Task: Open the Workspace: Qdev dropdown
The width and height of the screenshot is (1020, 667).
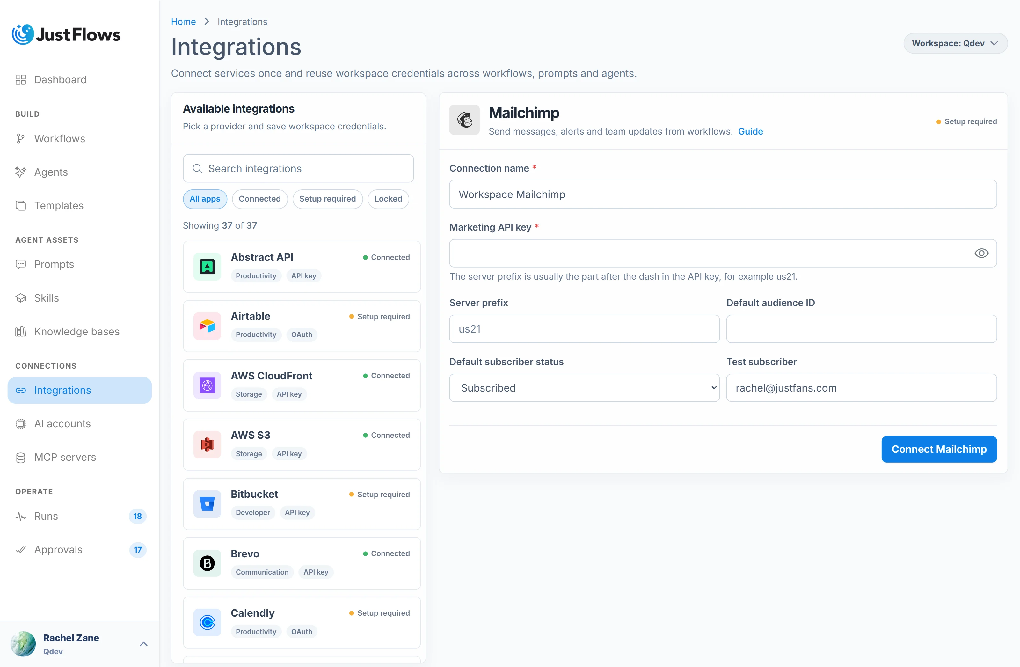Action: [955, 43]
